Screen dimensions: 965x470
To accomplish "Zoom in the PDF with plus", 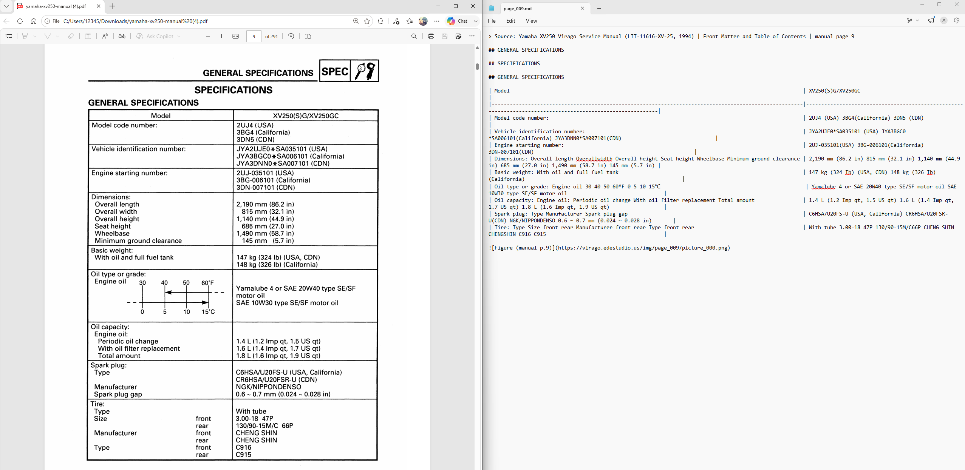I will tap(221, 36).
